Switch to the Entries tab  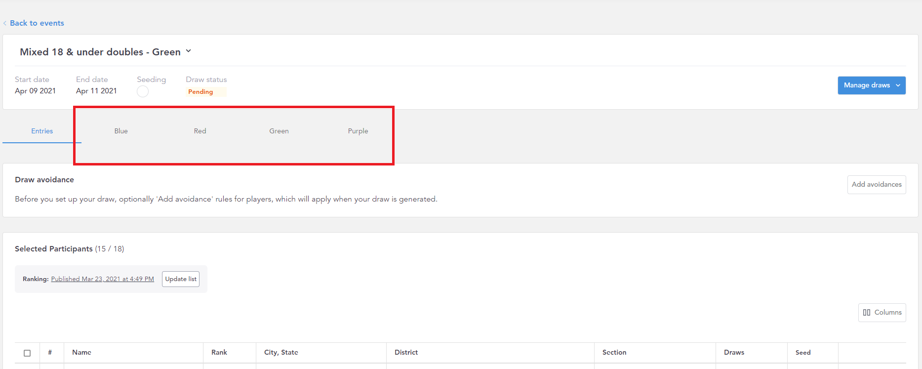(42, 131)
